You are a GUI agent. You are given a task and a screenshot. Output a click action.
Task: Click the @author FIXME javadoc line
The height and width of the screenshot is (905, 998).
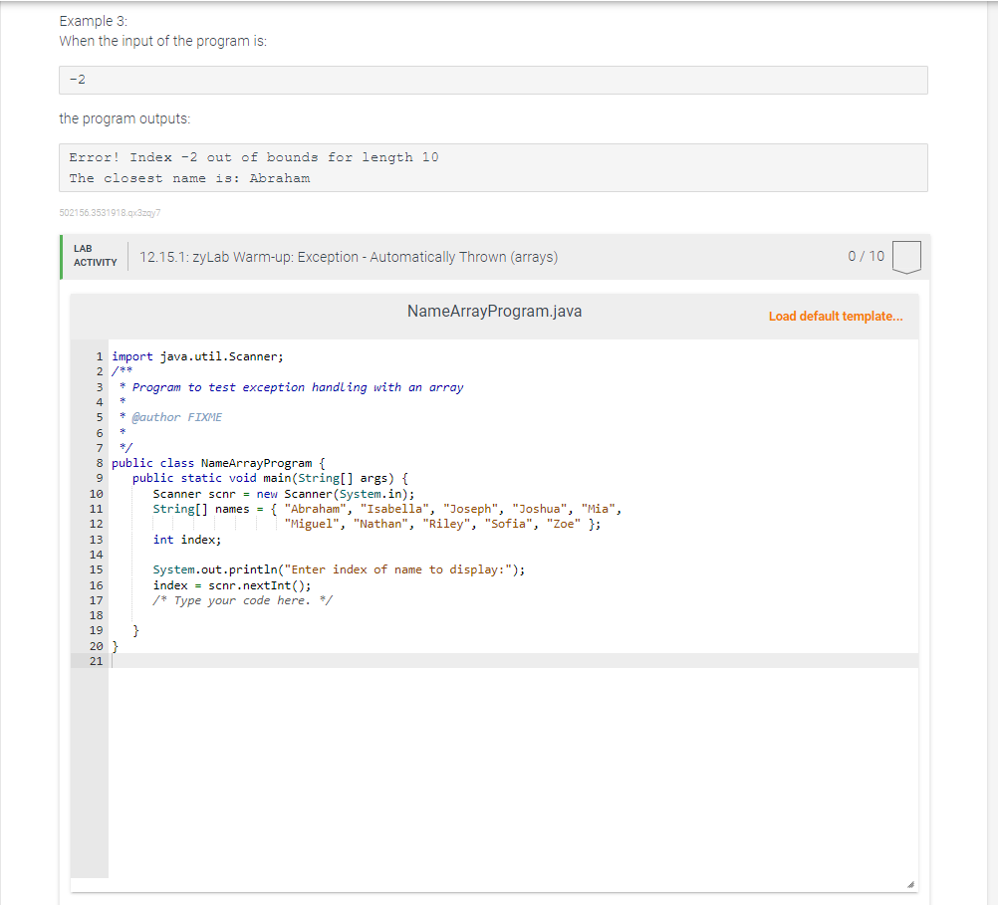coord(174,417)
